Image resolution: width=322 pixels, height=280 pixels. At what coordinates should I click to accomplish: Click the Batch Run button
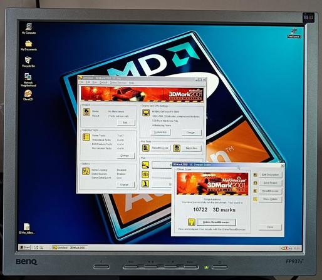click(x=191, y=148)
